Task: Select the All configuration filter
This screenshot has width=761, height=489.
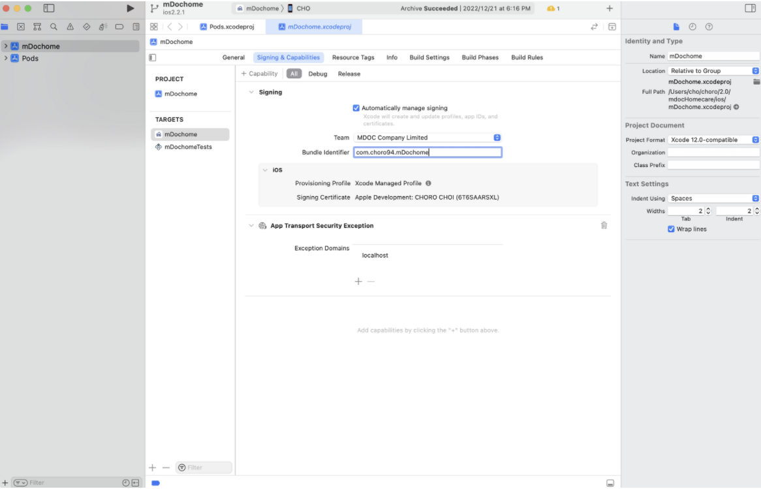Action: tap(294, 74)
